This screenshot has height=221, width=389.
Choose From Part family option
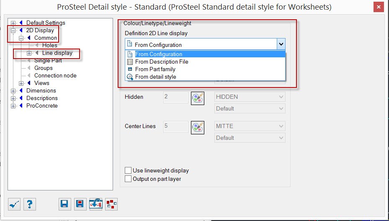[x=206, y=69]
